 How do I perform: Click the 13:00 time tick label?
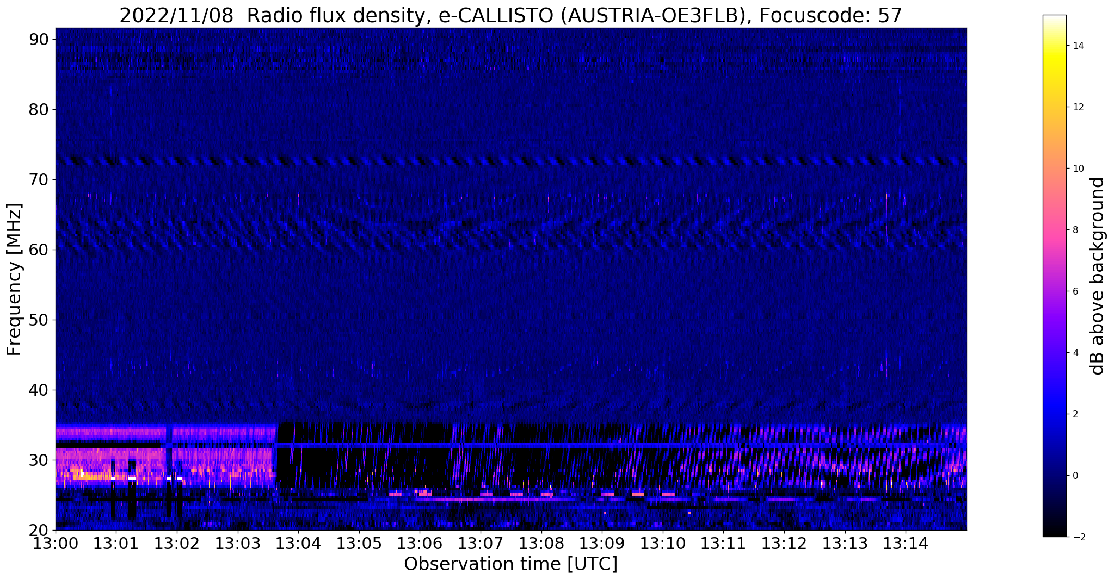(56, 543)
